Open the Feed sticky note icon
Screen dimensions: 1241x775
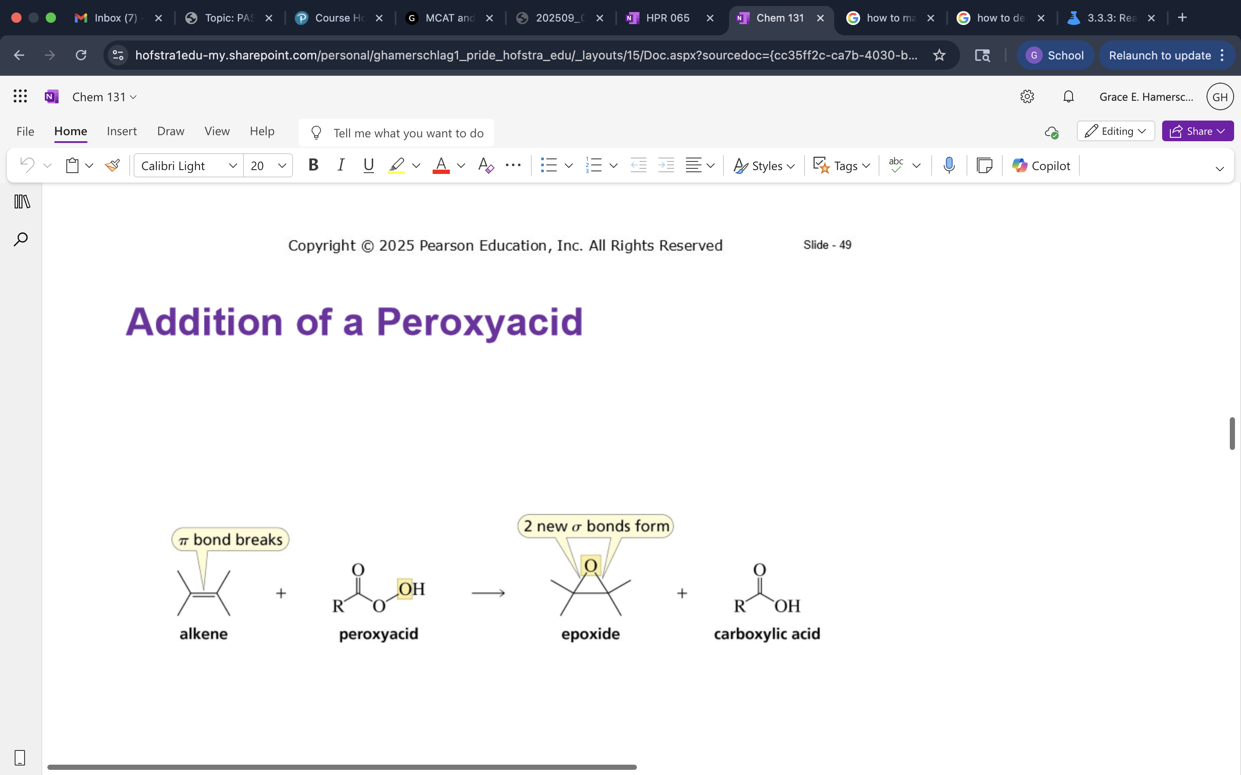click(984, 165)
